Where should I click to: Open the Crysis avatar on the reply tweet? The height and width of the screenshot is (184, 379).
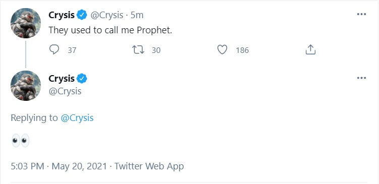(26, 86)
